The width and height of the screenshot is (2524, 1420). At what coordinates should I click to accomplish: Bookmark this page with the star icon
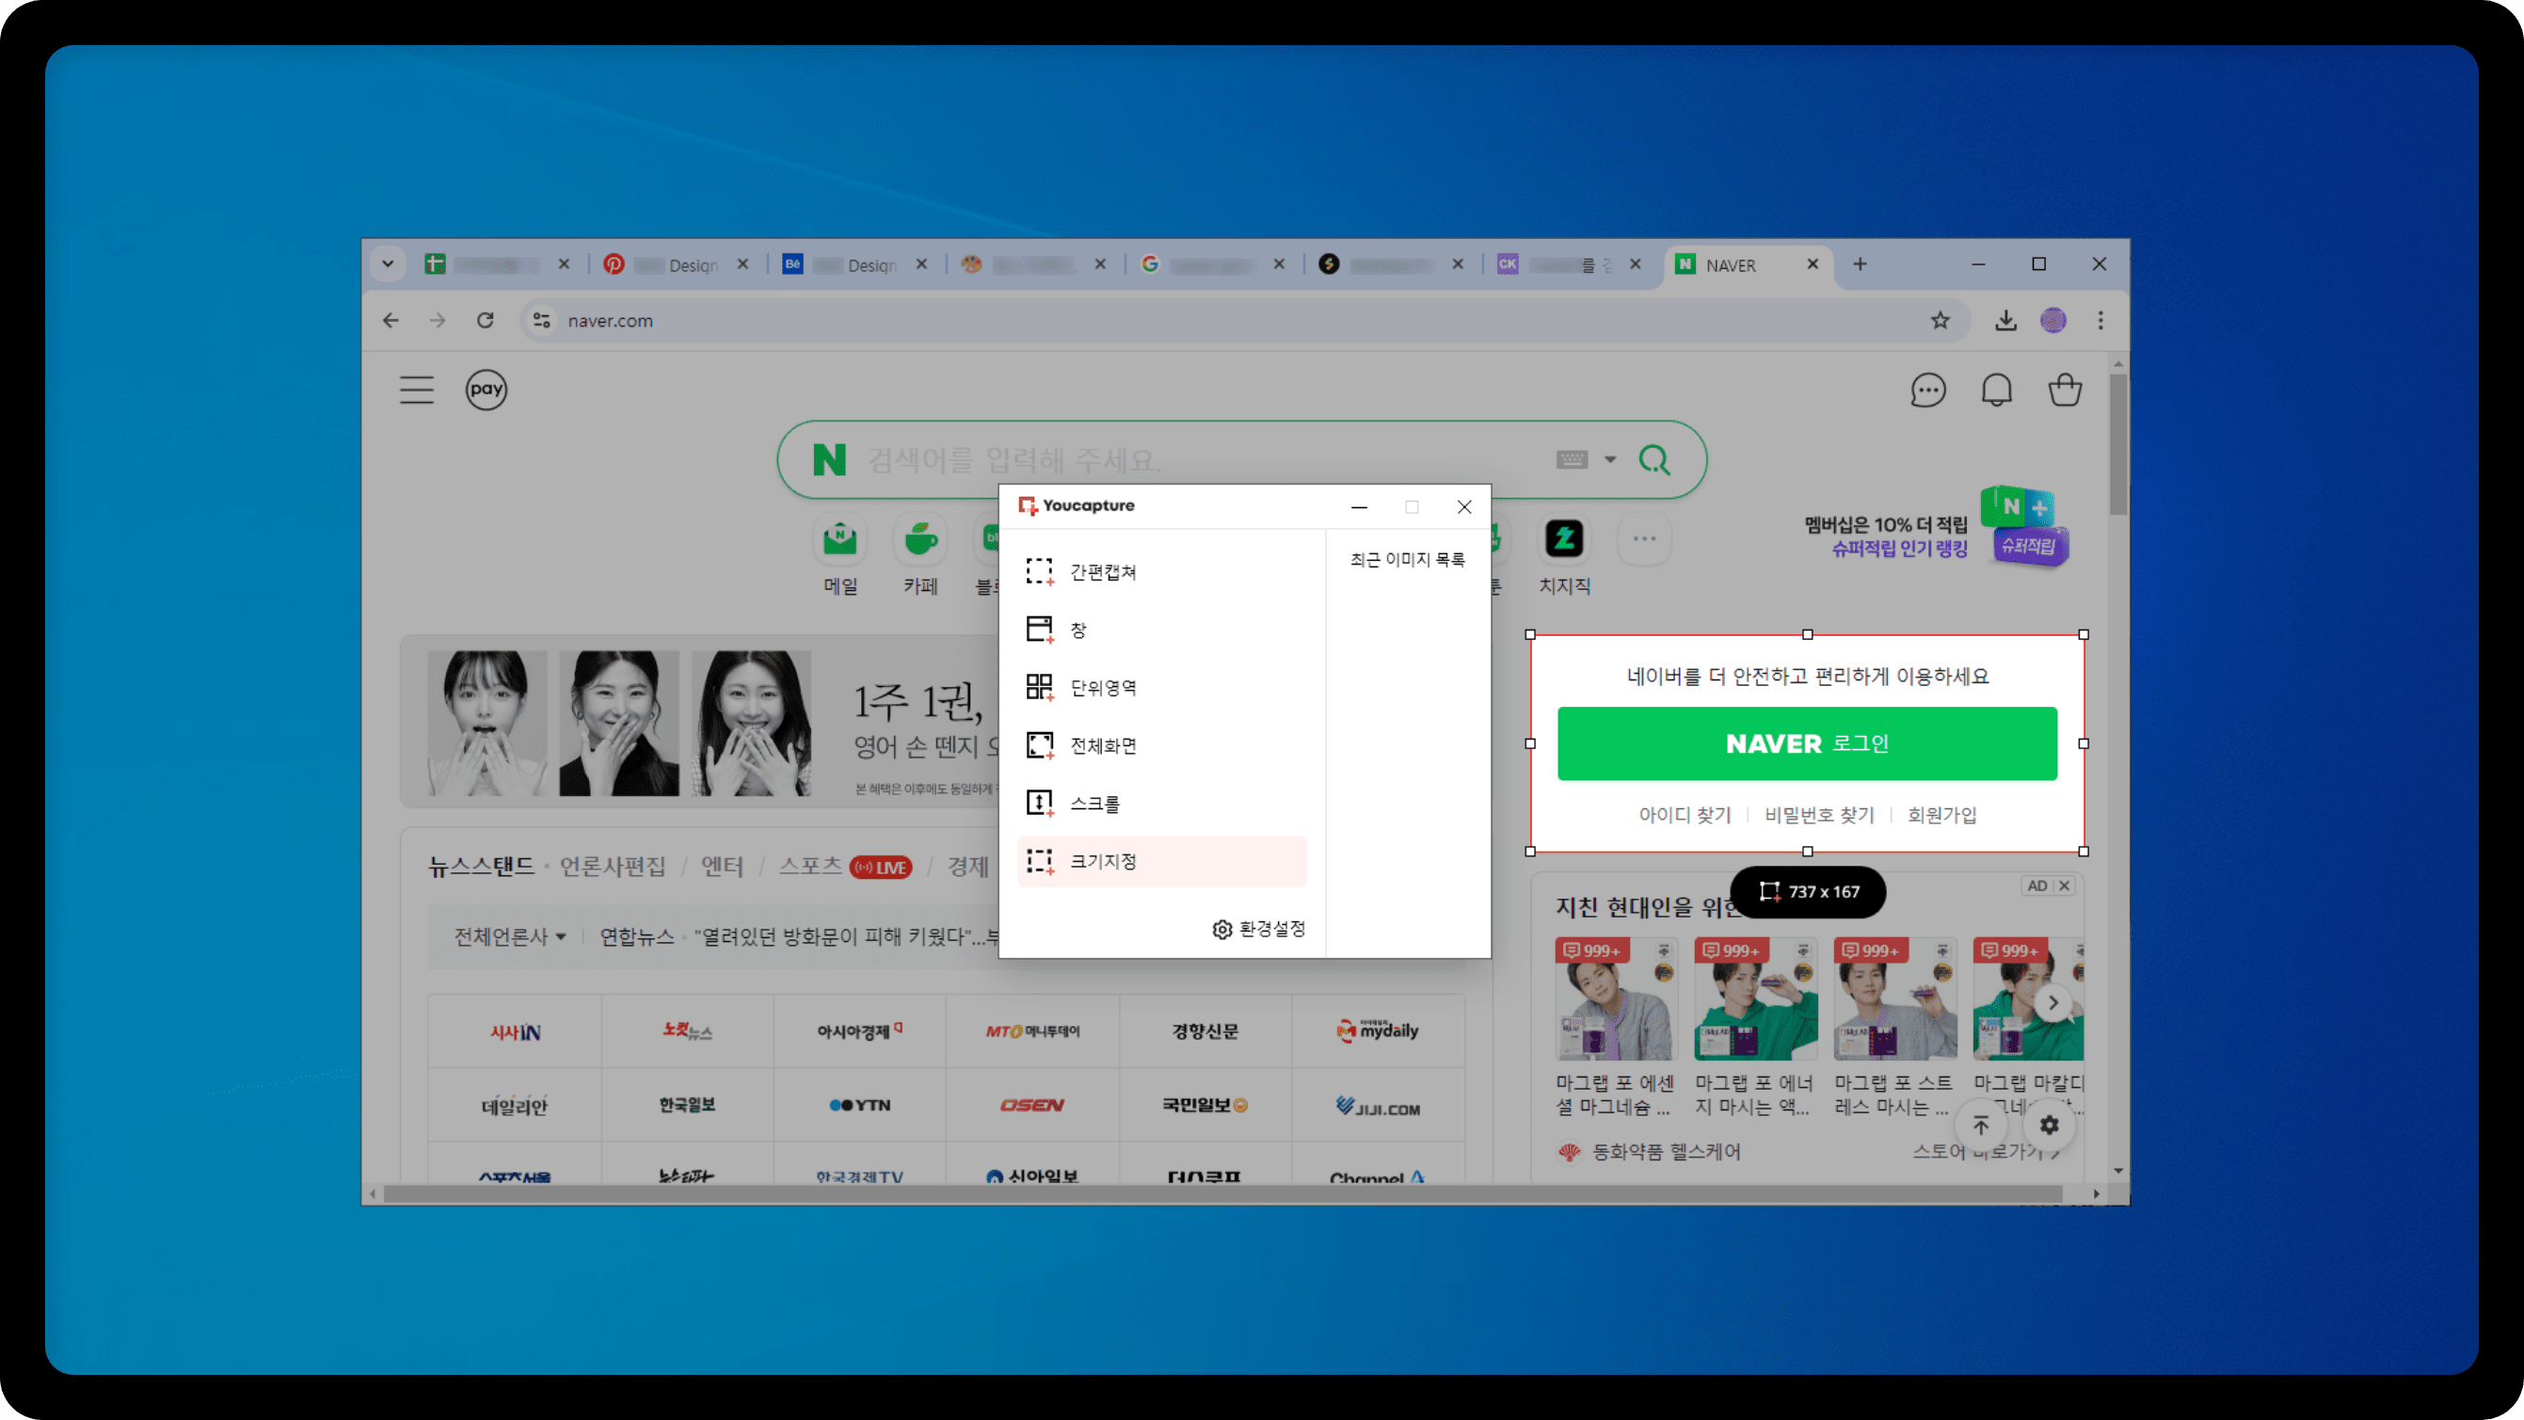coord(1940,321)
